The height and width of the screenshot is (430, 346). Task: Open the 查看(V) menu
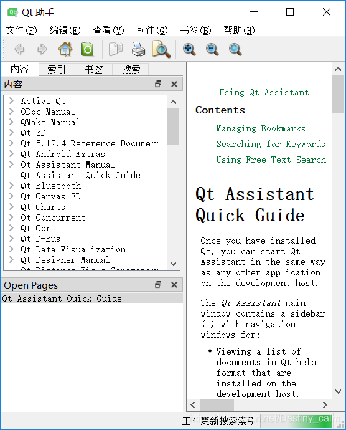point(108,30)
